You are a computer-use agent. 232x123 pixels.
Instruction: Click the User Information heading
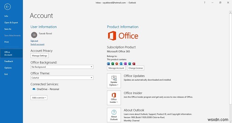click(x=43, y=27)
